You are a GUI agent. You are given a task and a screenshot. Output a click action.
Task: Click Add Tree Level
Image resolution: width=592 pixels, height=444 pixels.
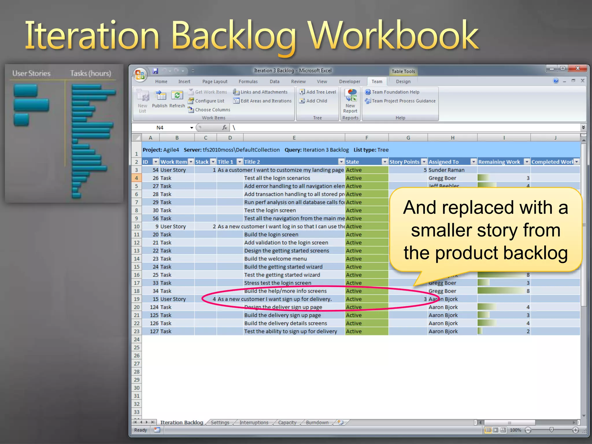pyautogui.click(x=318, y=92)
